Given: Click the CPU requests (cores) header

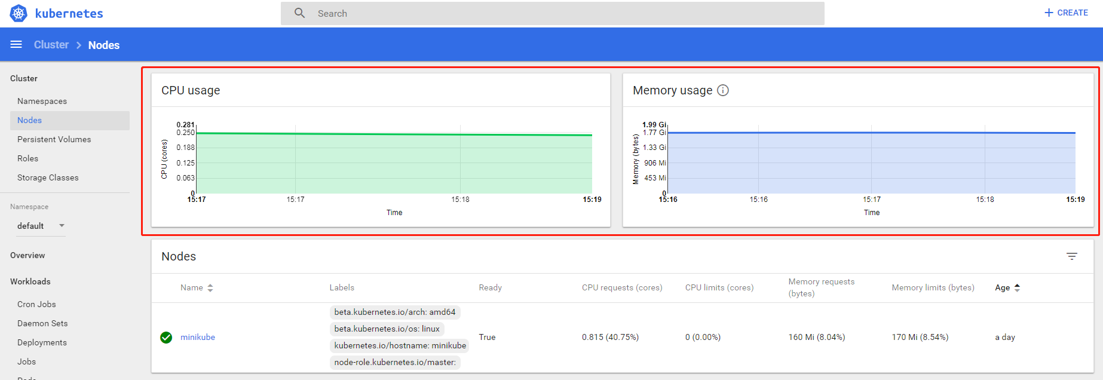Looking at the screenshot, I should (622, 287).
